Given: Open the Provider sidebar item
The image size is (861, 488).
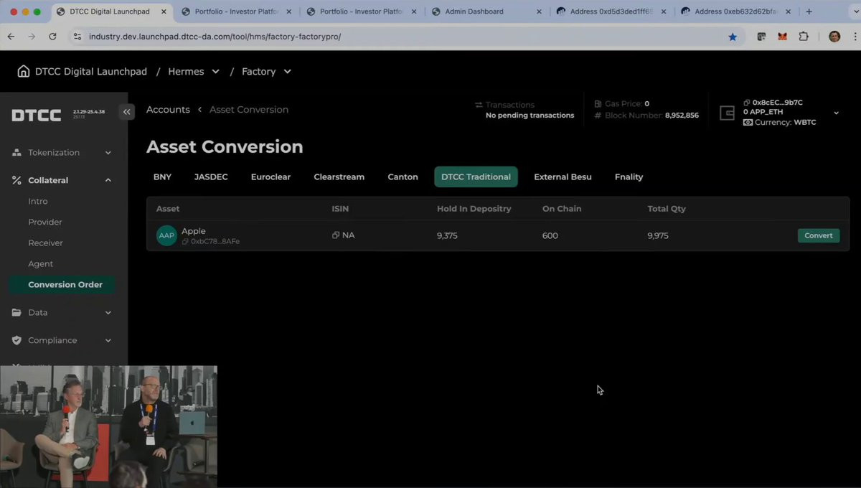Looking at the screenshot, I should tap(45, 222).
